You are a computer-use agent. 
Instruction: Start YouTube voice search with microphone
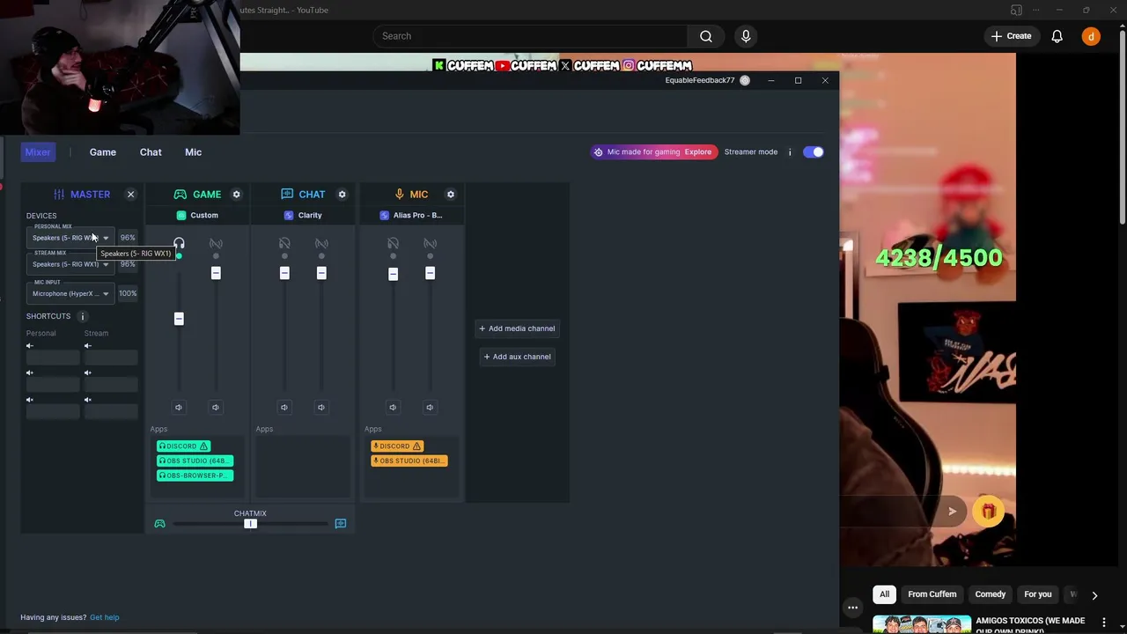pyautogui.click(x=746, y=36)
